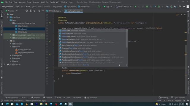The width and height of the screenshot is (190, 106).
Task: Click CRLF line separator in status bar
Action: pos(164,101)
